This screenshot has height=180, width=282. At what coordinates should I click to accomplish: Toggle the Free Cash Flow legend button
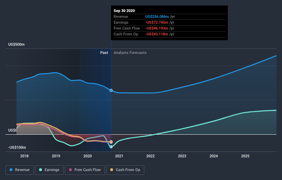tap(85, 170)
